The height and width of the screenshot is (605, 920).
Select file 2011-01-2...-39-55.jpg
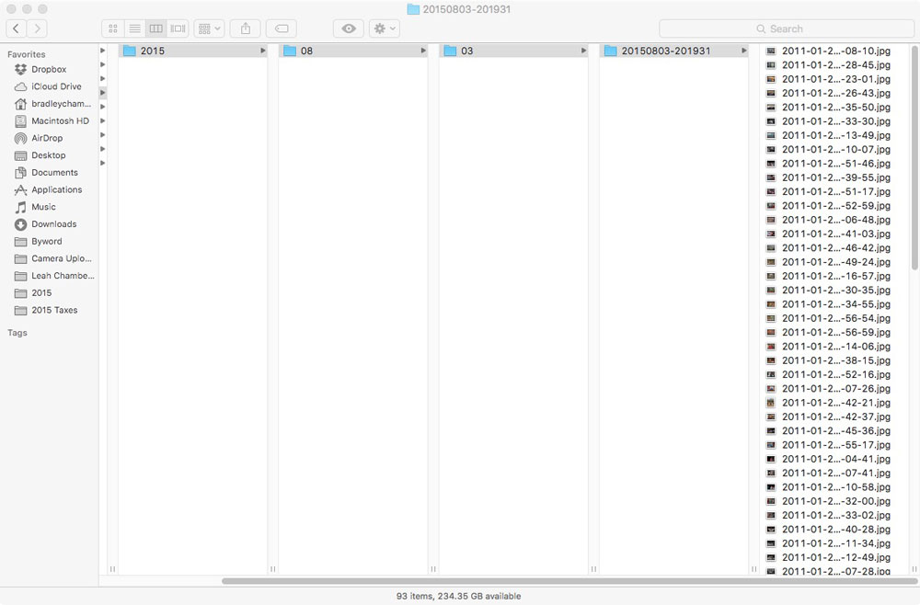tap(835, 177)
